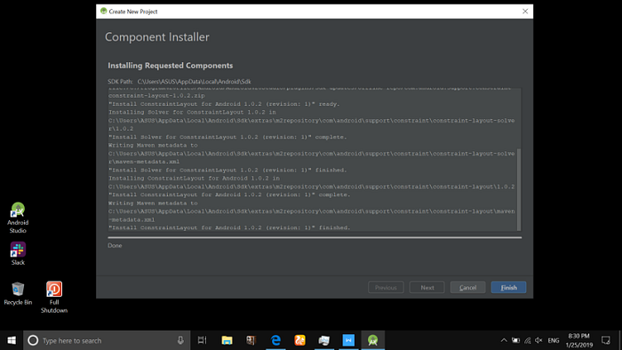Click the Done status label
The image size is (622, 350).
115,245
